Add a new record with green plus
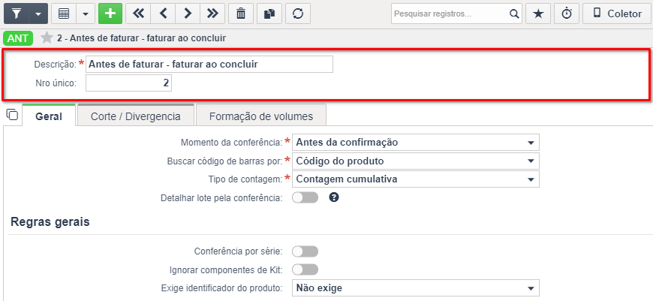 coord(110,14)
